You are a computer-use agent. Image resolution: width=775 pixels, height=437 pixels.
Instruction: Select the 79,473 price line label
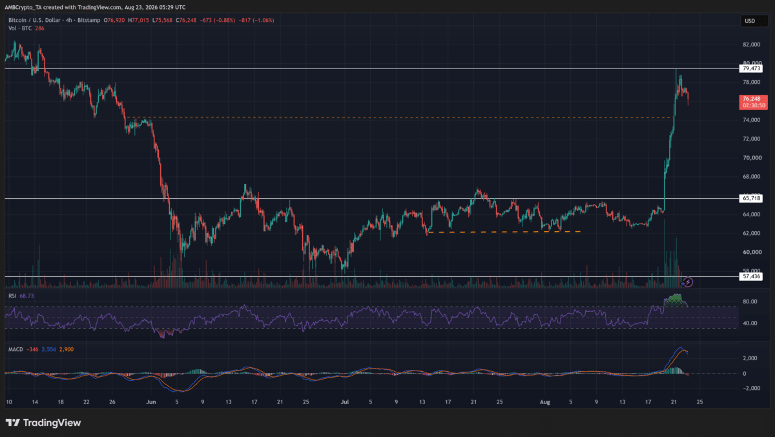click(x=752, y=68)
